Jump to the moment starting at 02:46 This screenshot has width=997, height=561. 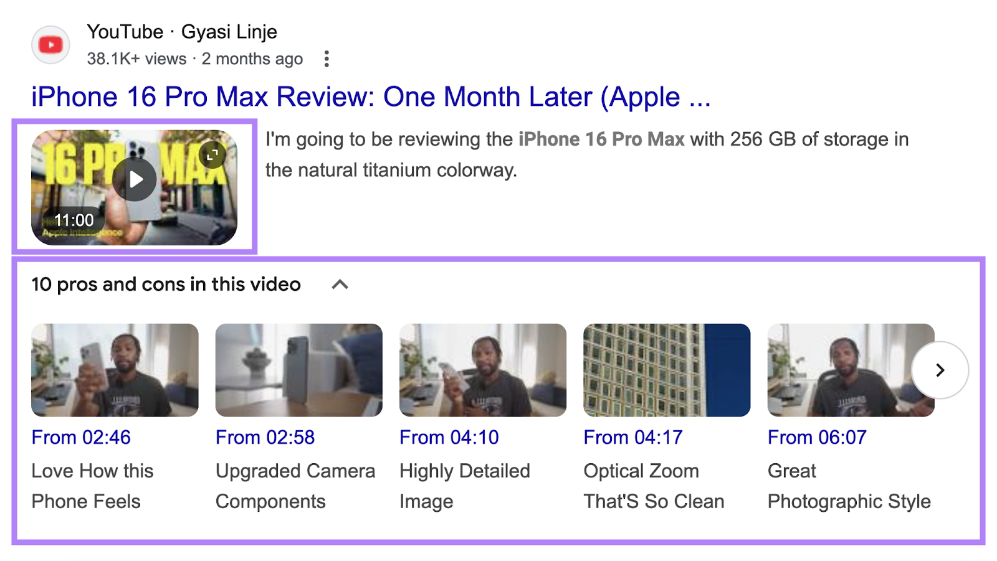[80, 437]
